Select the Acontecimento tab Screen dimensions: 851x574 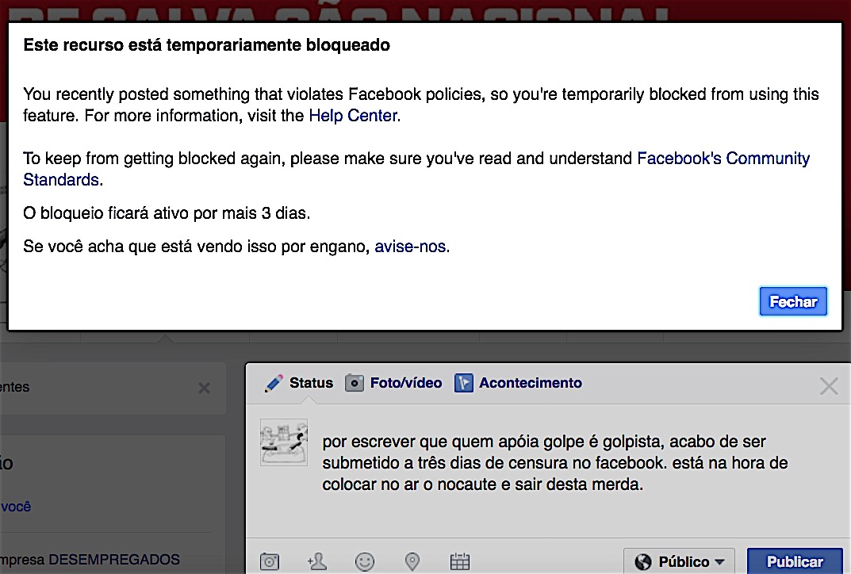(x=530, y=383)
